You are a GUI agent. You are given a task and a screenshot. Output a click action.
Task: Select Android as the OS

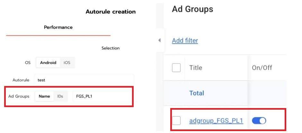(48, 63)
